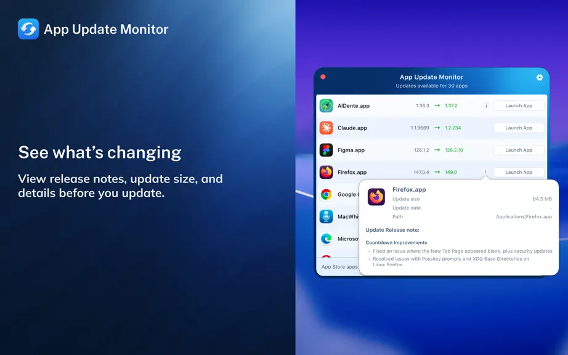The height and width of the screenshot is (355, 568).
Task: Click the Passkey prompts release note bullet
Action: click(451, 261)
